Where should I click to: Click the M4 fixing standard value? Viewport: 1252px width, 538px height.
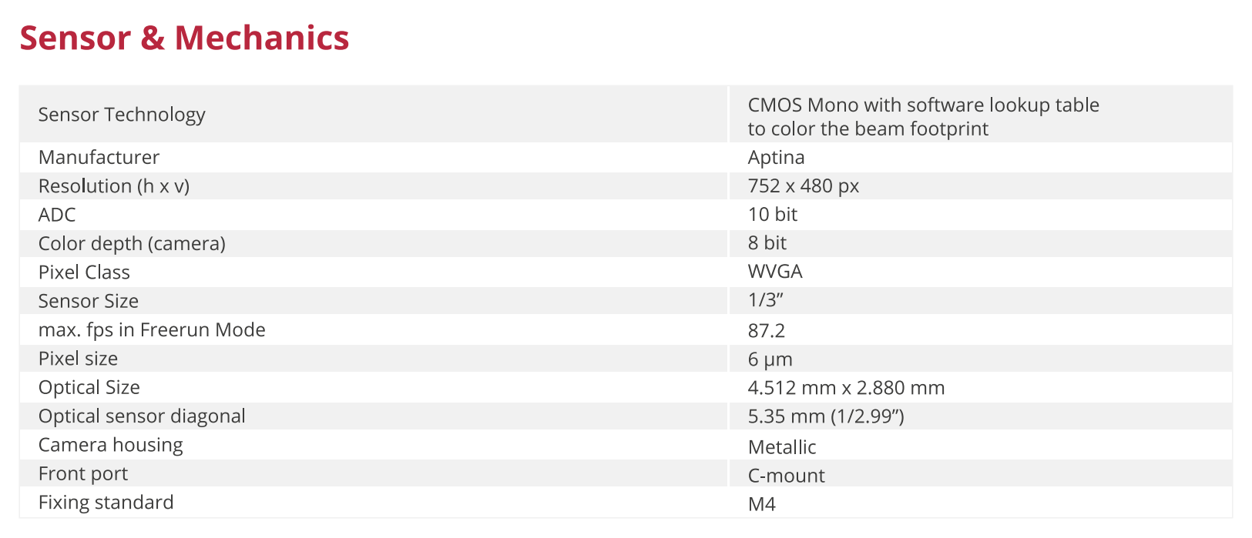click(x=761, y=504)
